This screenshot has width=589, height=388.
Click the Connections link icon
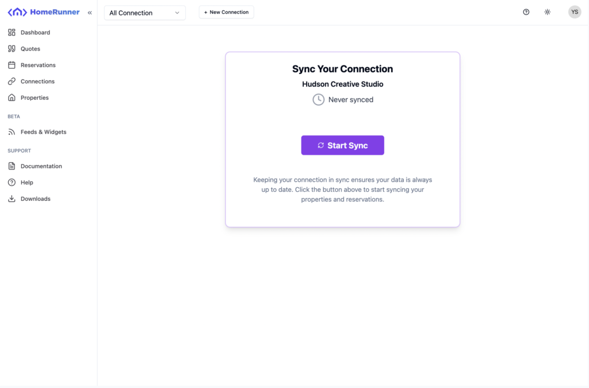(12, 82)
